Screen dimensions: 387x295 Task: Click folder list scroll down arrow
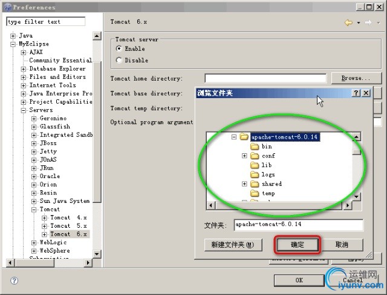[356, 197]
